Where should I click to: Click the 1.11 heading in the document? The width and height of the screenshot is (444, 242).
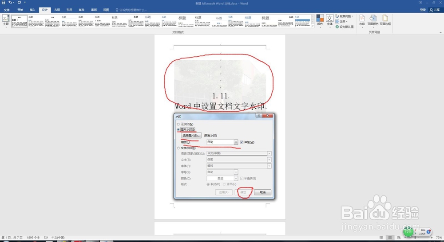click(x=220, y=96)
